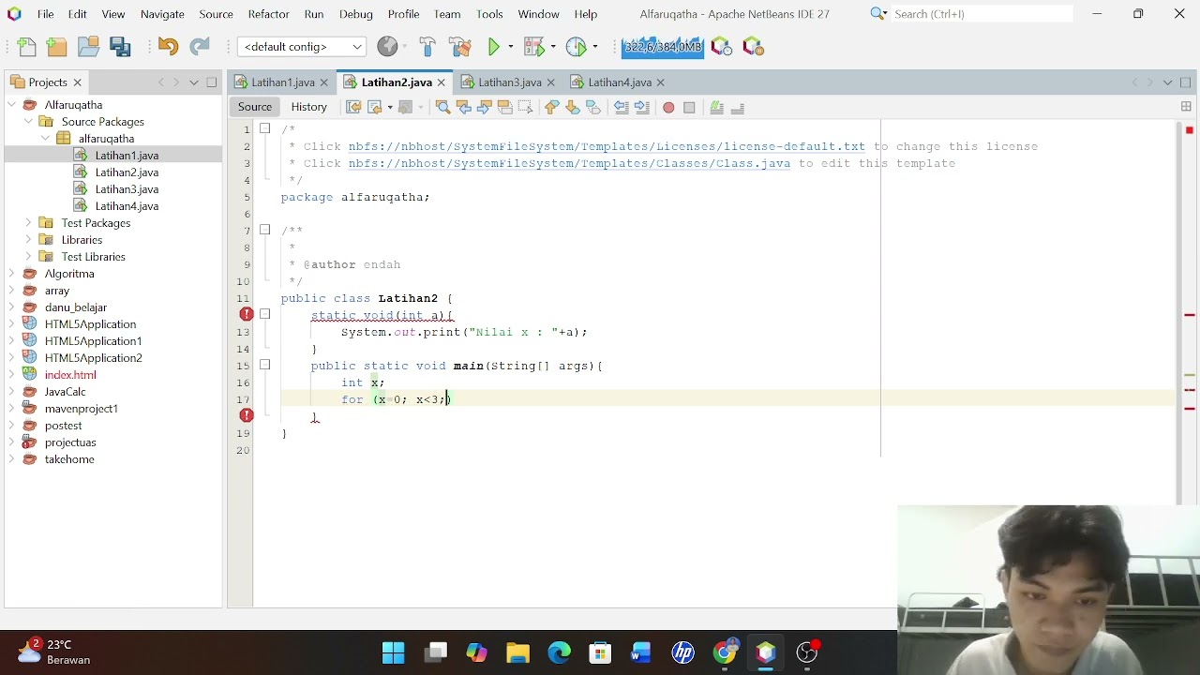Open the default config dropdown

click(x=302, y=47)
